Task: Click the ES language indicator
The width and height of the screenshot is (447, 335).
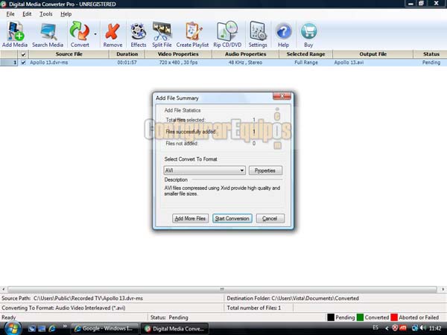Action: coord(375,328)
